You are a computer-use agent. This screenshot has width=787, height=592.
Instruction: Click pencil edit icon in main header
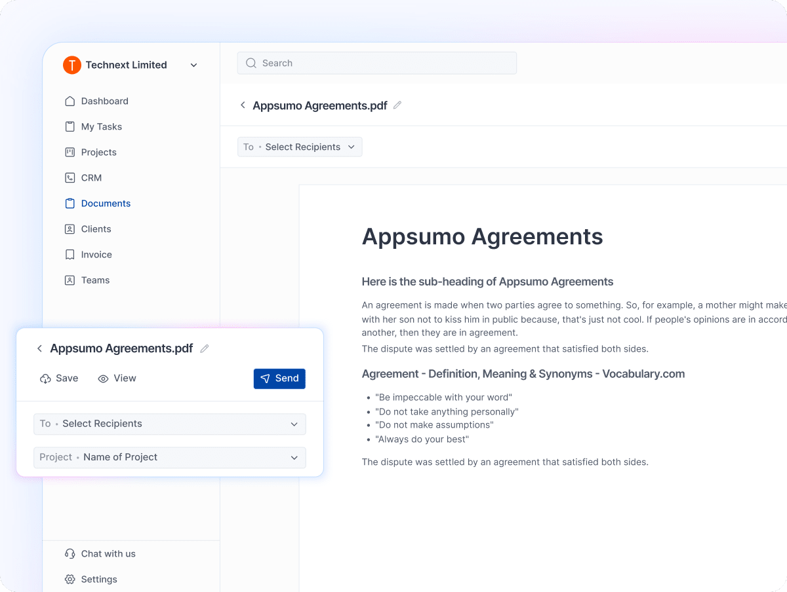[397, 105]
